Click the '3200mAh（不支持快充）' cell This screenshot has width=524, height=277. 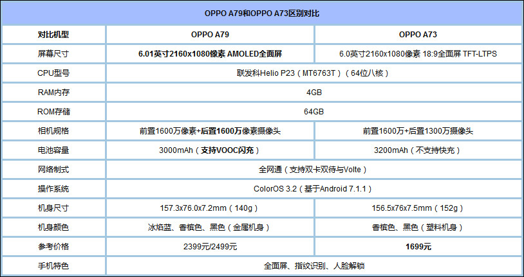[418, 150]
